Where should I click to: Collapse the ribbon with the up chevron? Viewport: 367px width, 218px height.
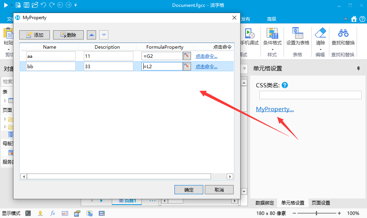click(345, 19)
